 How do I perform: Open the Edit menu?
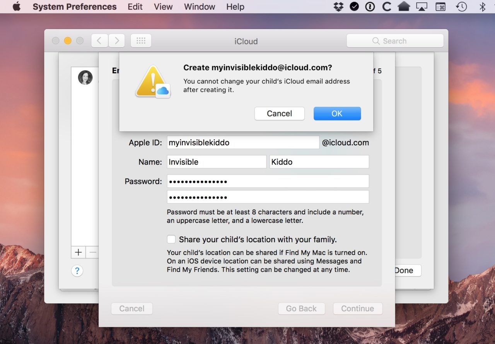point(135,7)
